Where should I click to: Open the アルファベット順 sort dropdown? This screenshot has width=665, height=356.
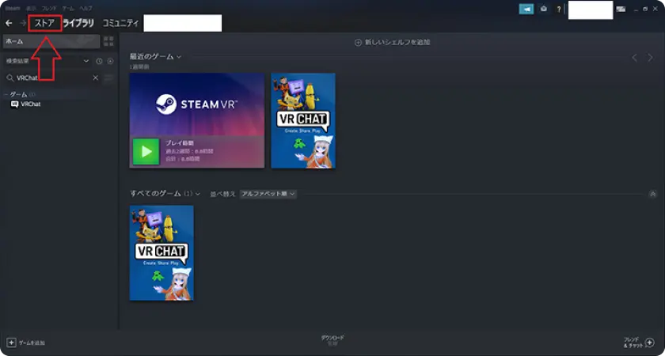268,194
